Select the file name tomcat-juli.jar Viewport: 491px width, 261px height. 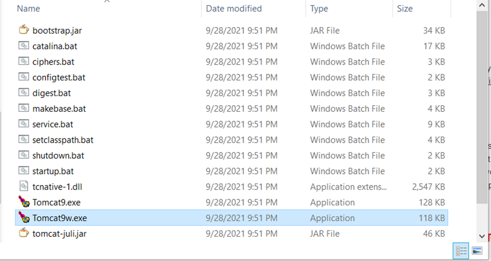60,234
